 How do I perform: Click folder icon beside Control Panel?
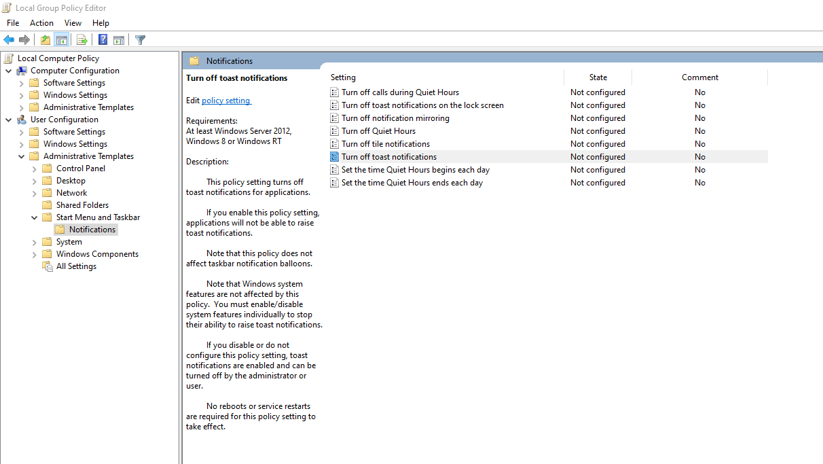pos(47,168)
